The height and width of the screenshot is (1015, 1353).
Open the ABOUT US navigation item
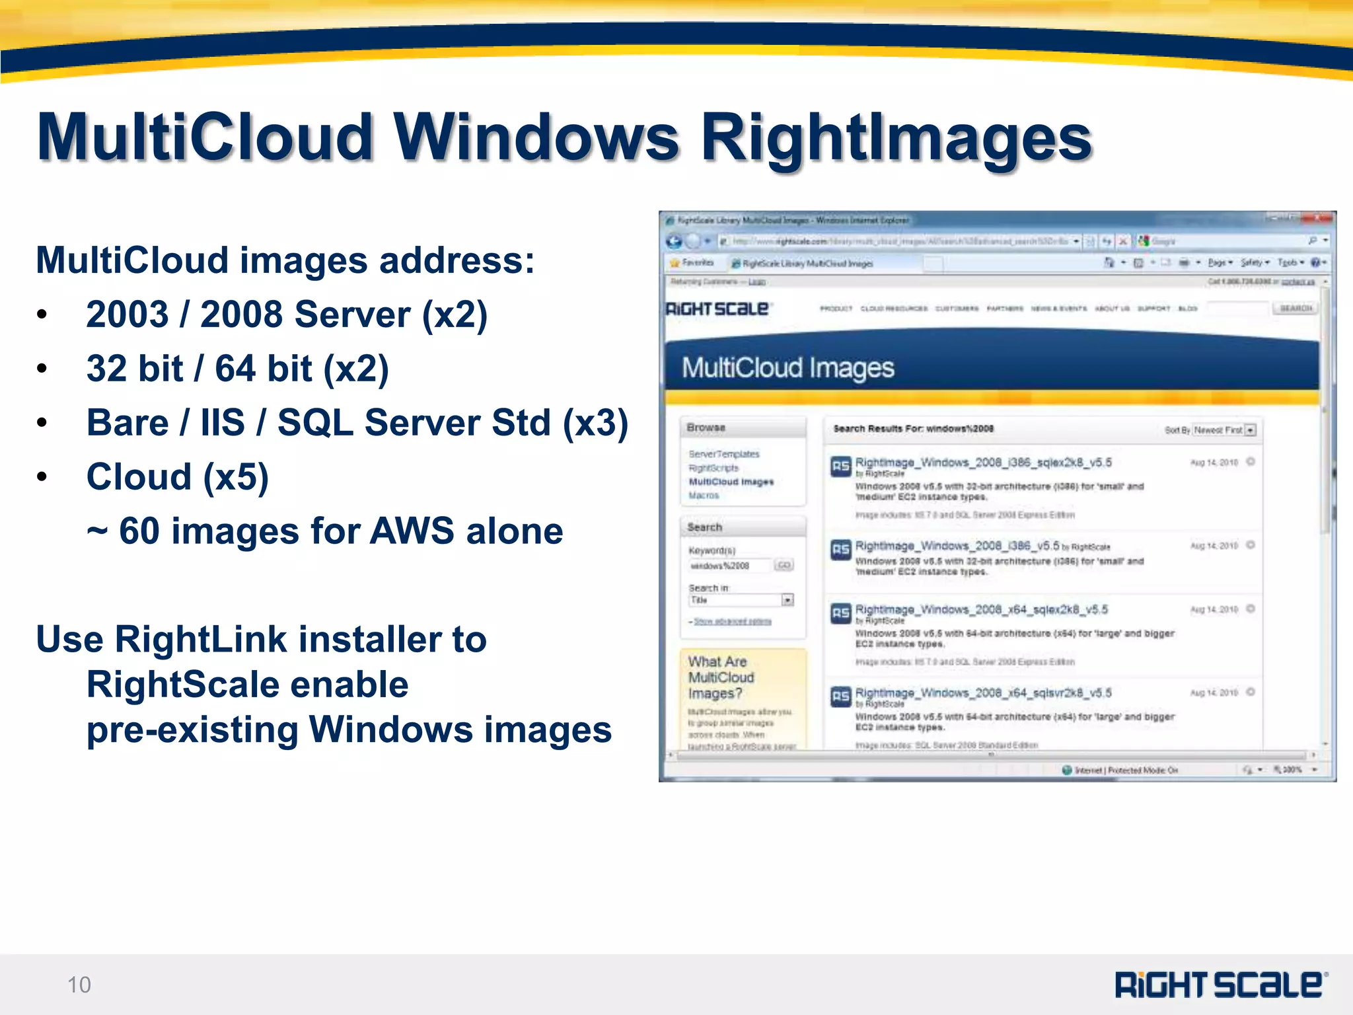pos(1113,309)
